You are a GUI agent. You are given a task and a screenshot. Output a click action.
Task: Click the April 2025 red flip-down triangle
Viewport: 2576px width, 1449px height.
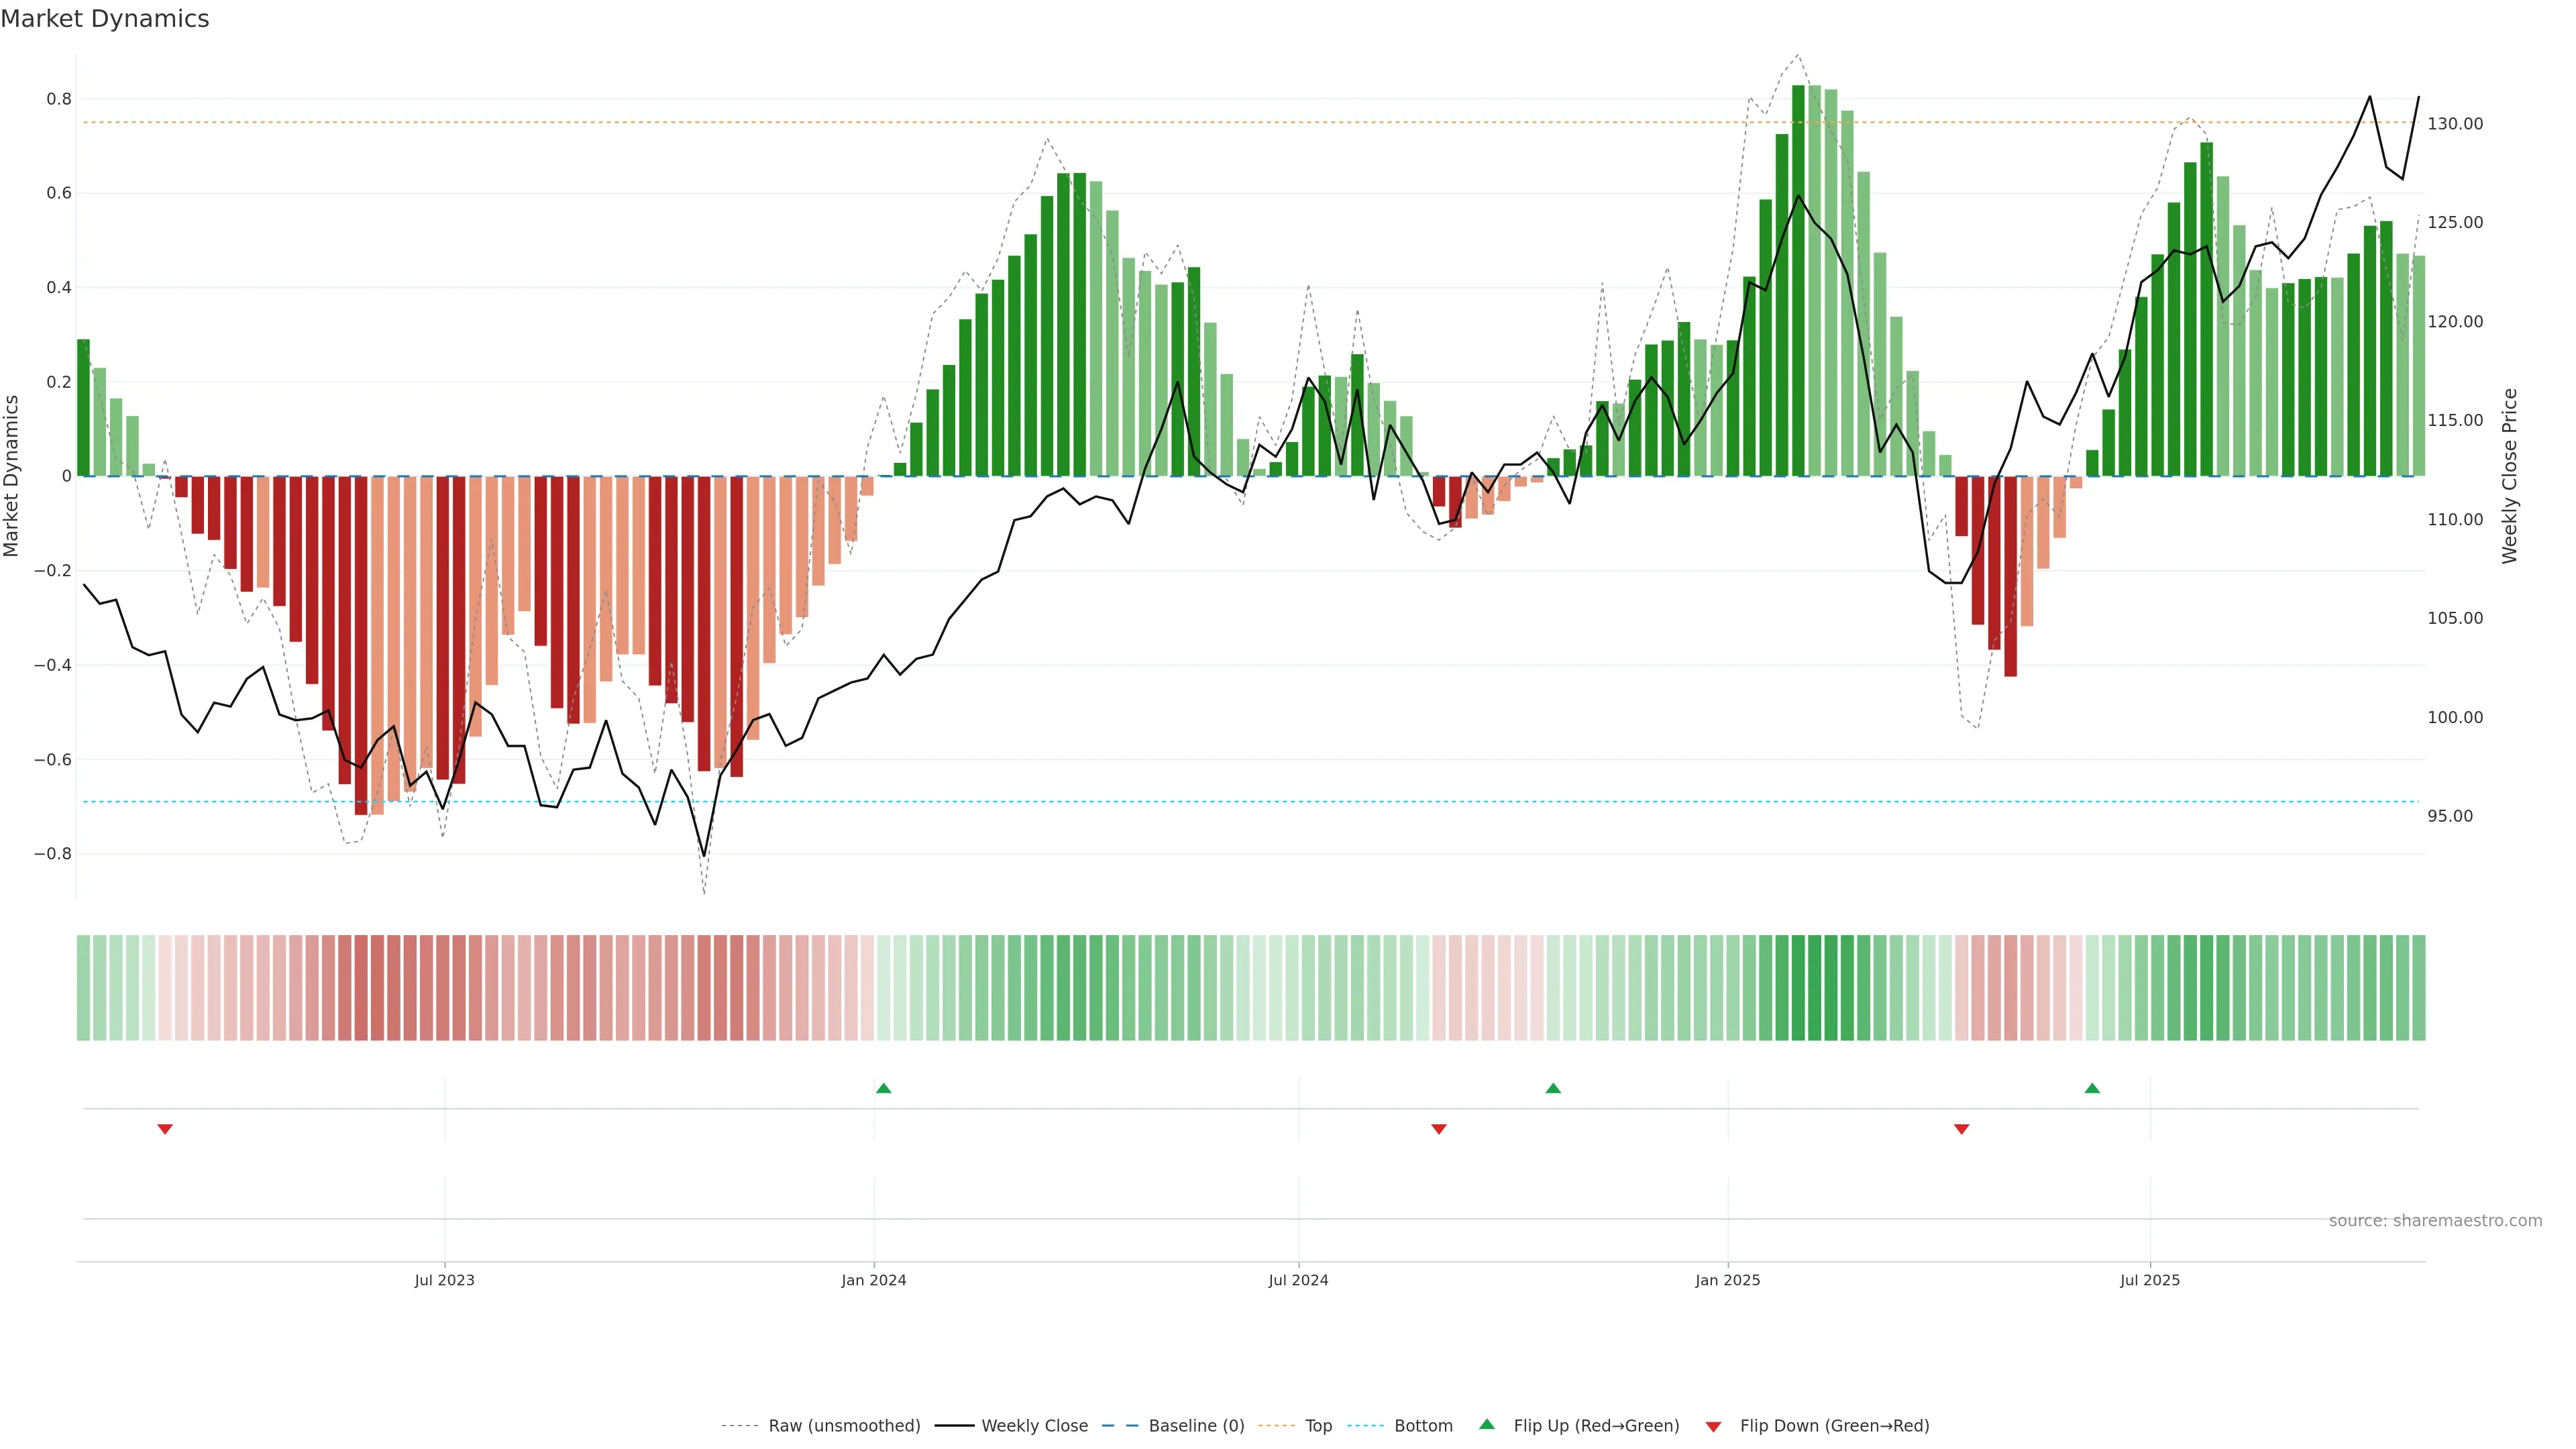pyautogui.click(x=1961, y=1129)
